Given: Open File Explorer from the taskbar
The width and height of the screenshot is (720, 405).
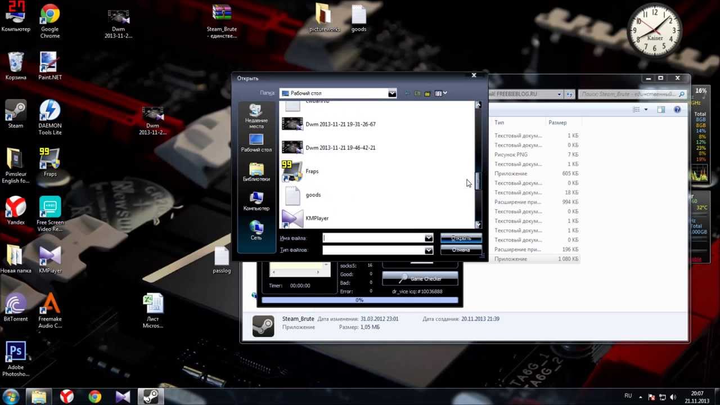Looking at the screenshot, I should pos(39,397).
